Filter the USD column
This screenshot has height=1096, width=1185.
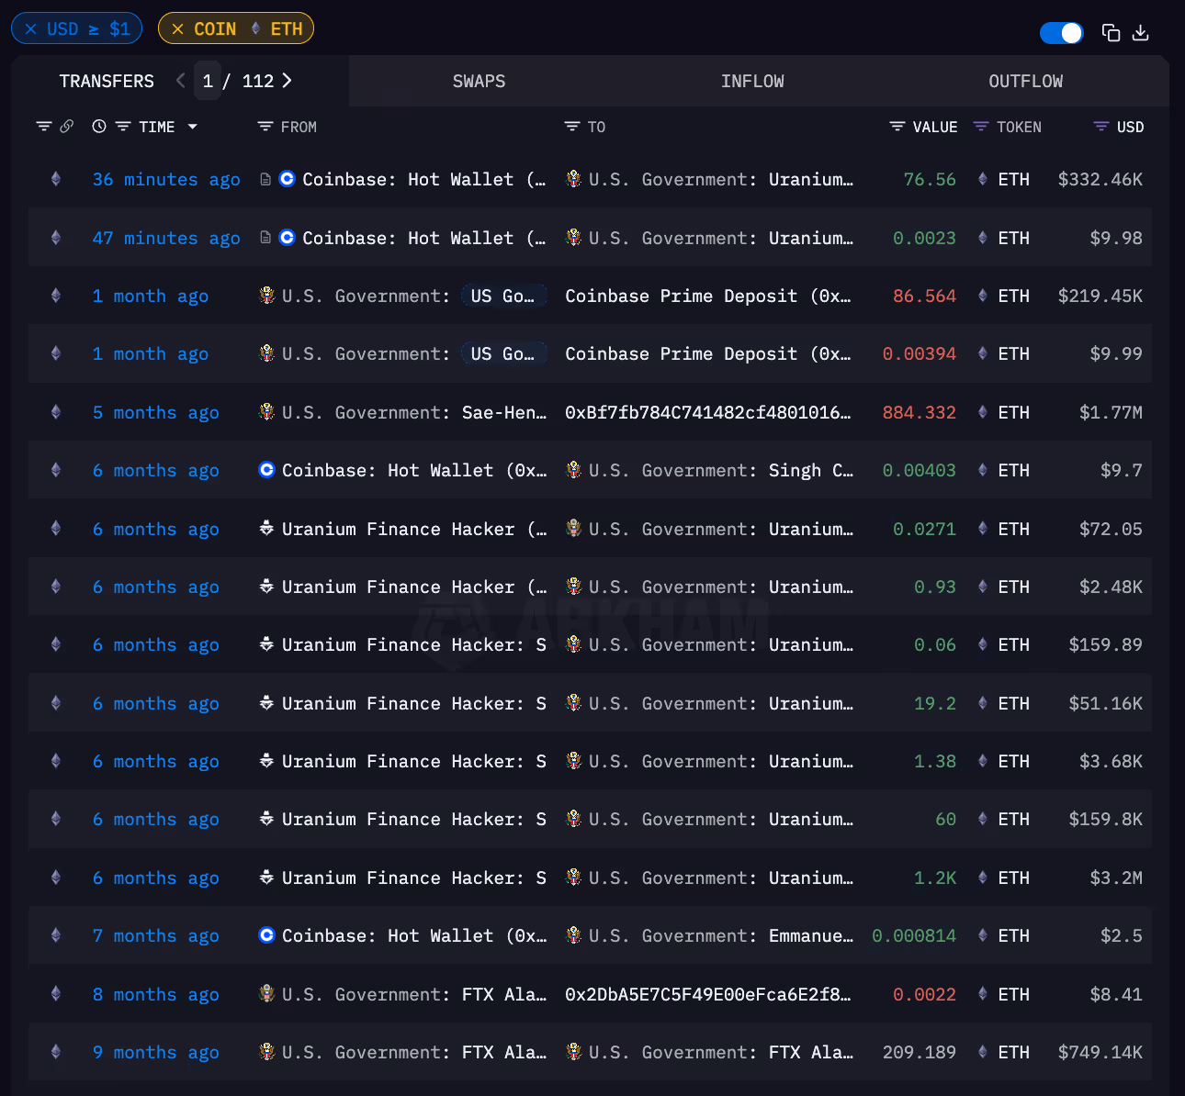click(x=1101, y=127)
